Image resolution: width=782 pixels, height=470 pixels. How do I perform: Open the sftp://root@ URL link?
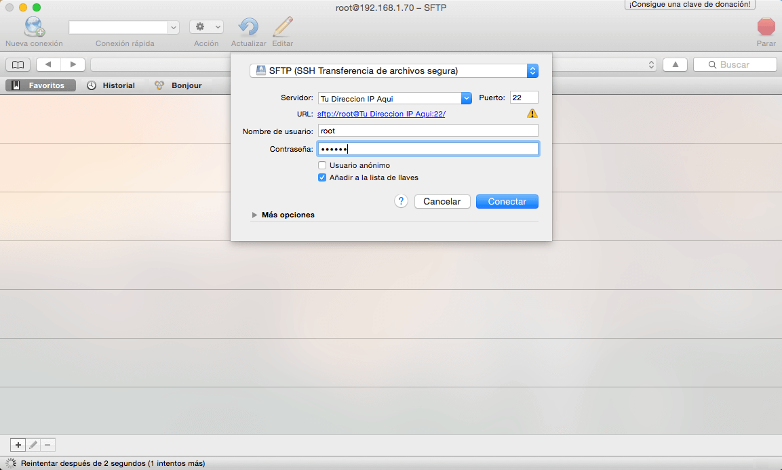381,114
